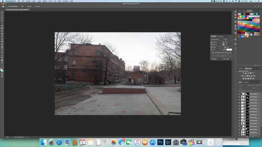Viewport: 262px width, 147px height.
Task: Open the Layer menu
Action: [x=34, y=1]
